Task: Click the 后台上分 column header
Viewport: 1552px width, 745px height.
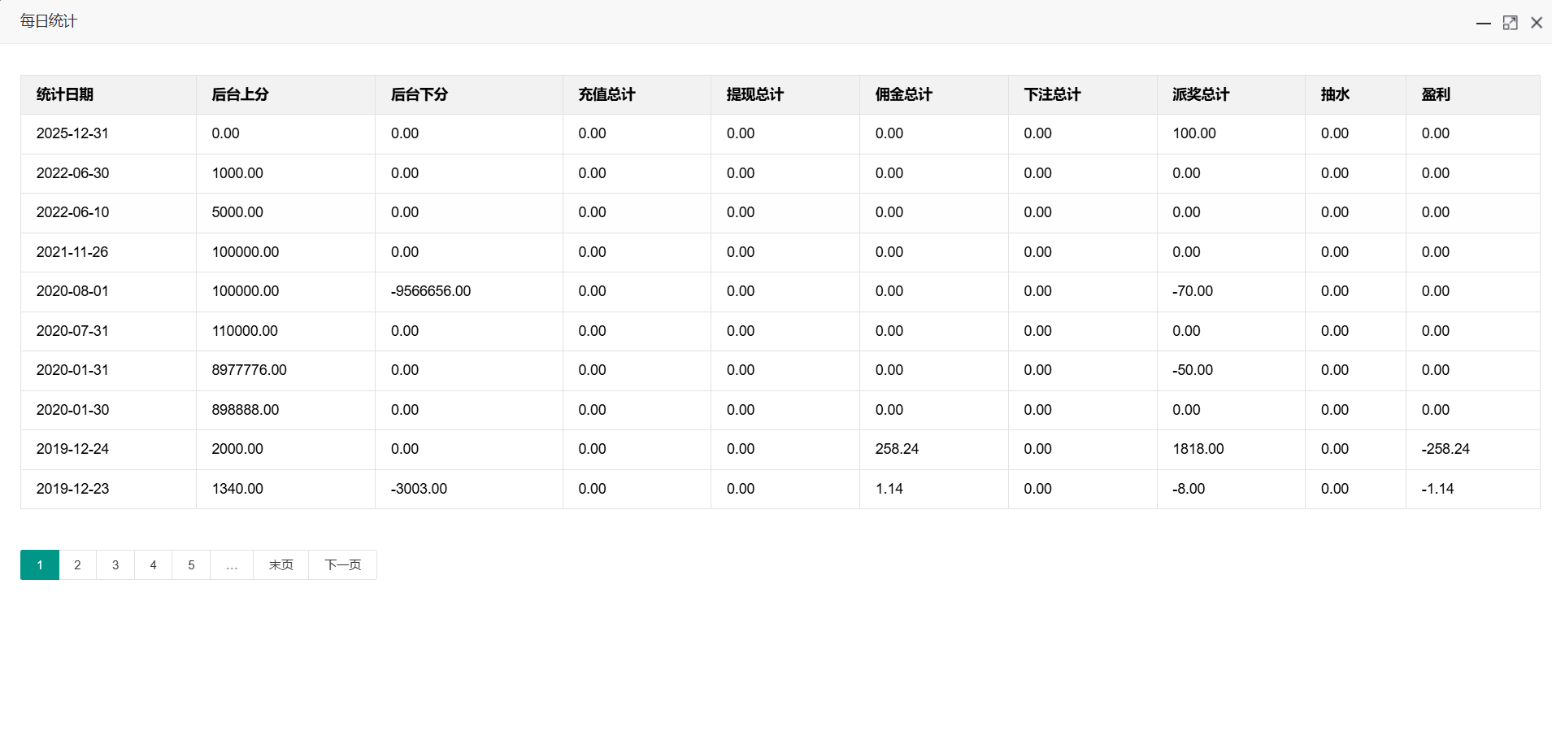Action: pyautogui.click(x=240, y=94)
